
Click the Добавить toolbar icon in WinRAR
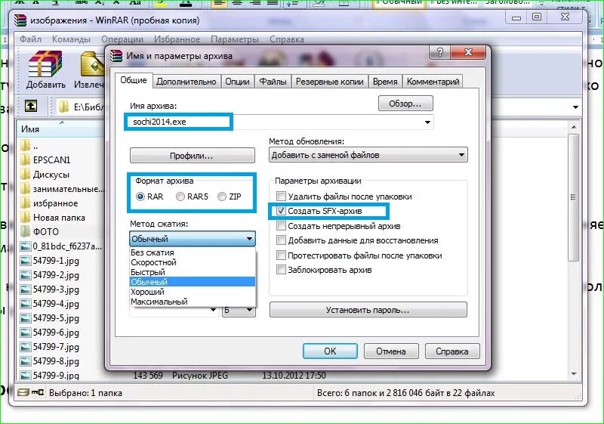click(x=45, y=70)
